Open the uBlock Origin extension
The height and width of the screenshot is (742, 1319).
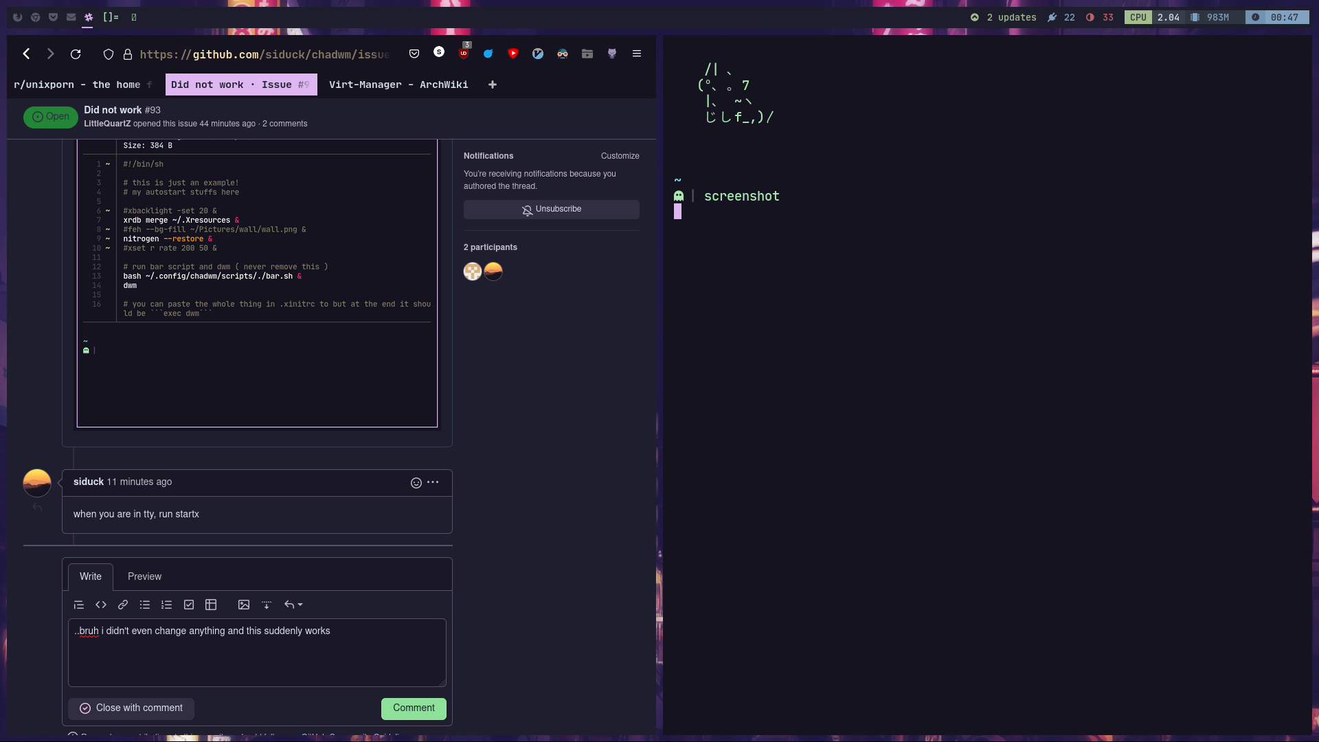(464, 53)
